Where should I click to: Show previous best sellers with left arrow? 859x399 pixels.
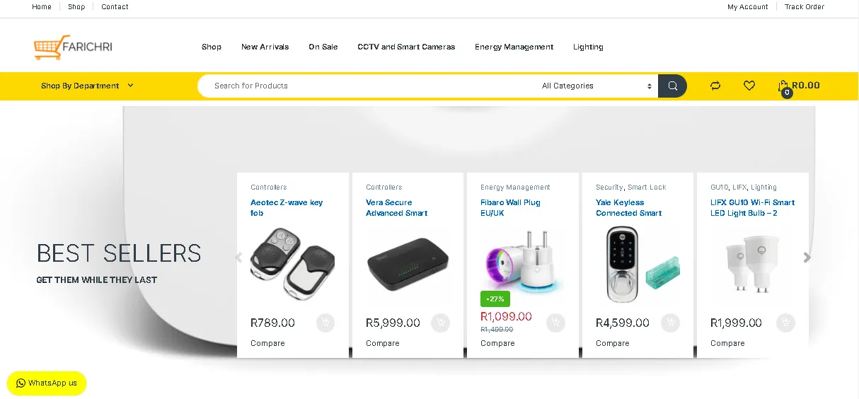[x=238, y=258]
